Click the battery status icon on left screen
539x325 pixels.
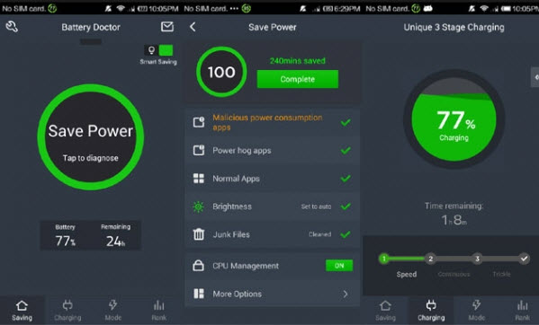pyautogui.click(x=142, y=9)
